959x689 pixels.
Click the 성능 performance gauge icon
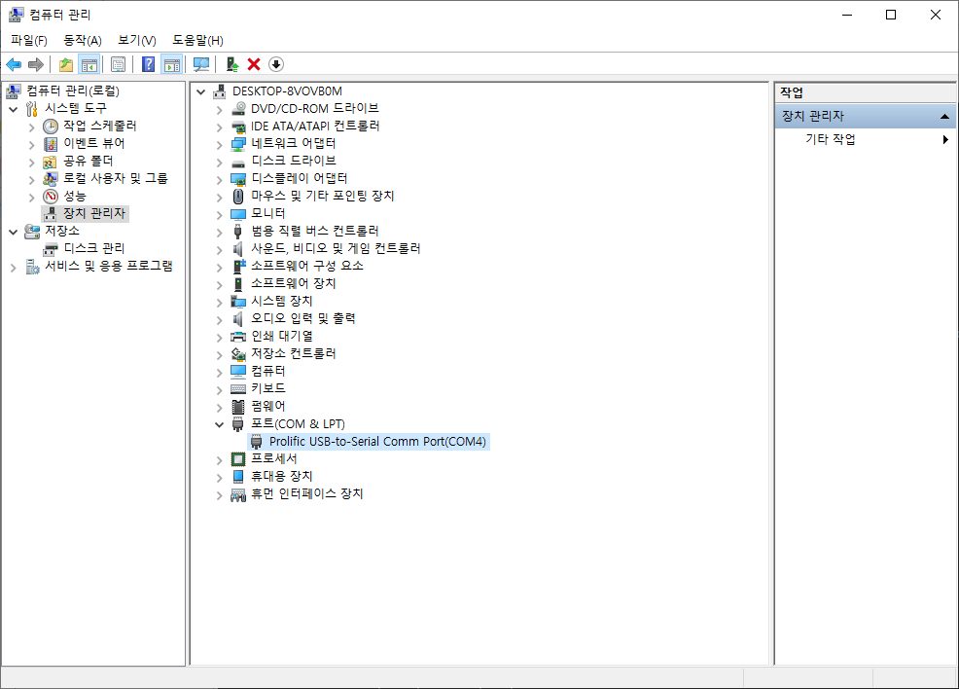pos(51,197)
